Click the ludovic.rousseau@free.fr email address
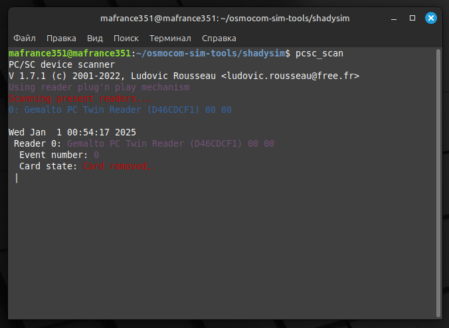 (290, 76)
